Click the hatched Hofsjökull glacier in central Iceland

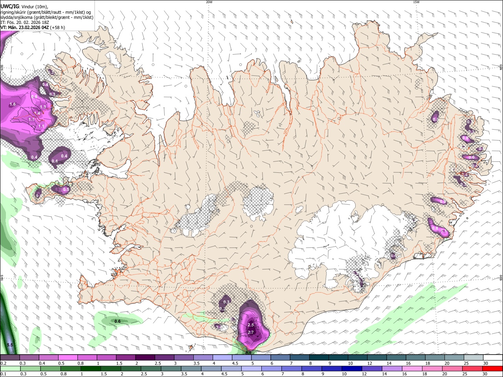[258, 203]
